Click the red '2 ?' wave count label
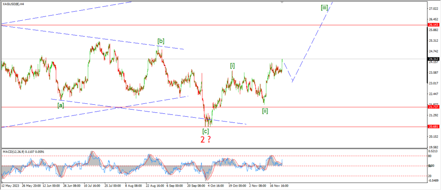Image resolution: width=441 pixels, height=190 pixels. coord(205,139)
